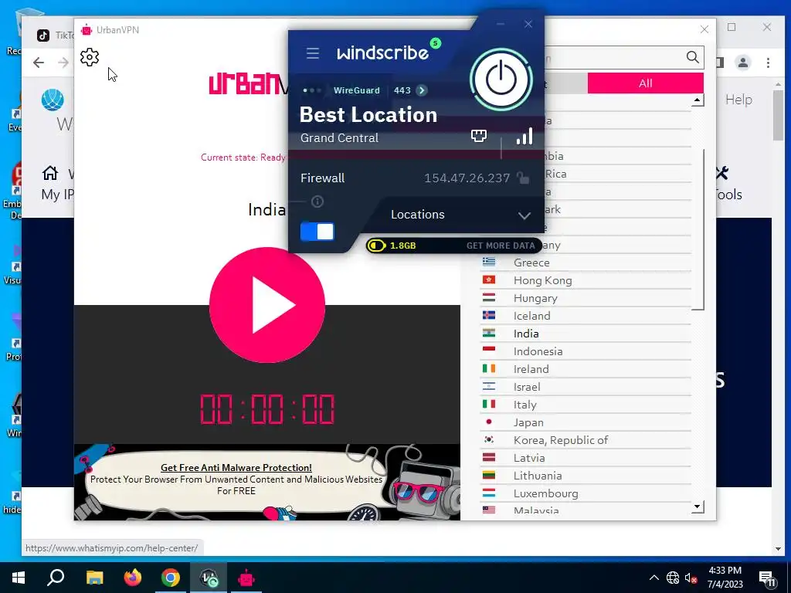Open UrbanVPN settings gear
The image size is (791, 593).
[90, 57]
